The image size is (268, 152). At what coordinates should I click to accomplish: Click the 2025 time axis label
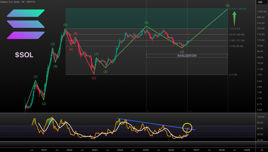[145, 150]
